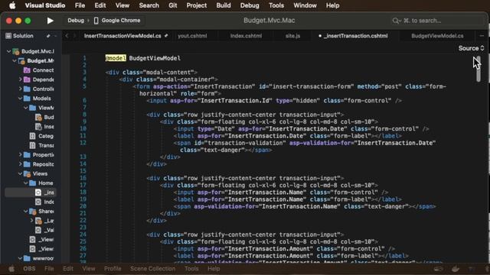Expand the Properties folder
Image resolution: width=490 pixels, height=275 pixels.
21,154
